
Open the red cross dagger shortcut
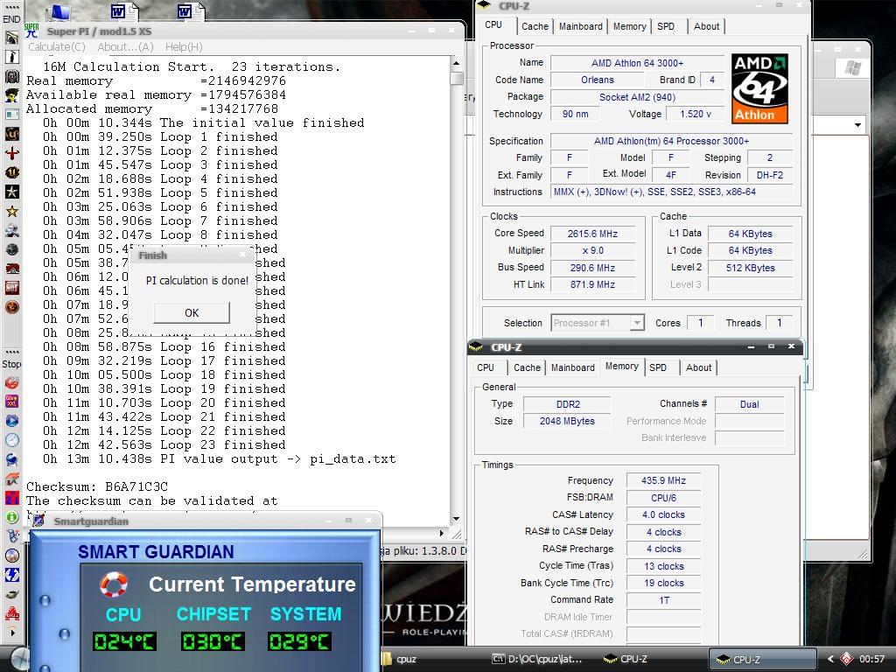pos(11,153)
